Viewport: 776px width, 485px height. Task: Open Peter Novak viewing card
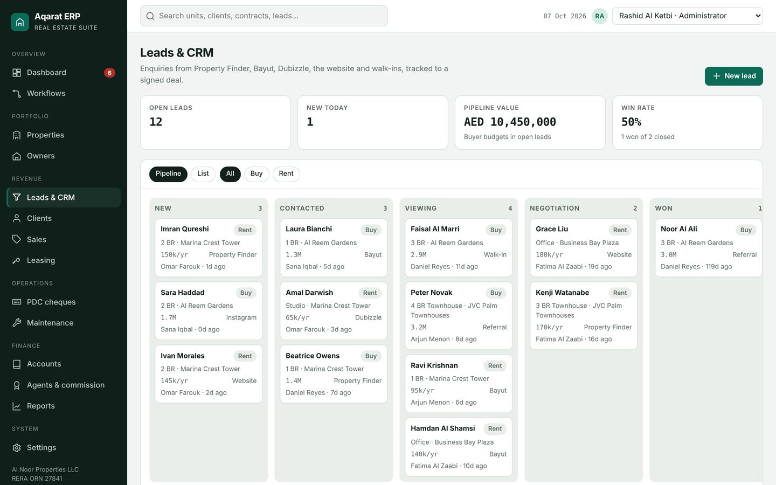[459, 316]
